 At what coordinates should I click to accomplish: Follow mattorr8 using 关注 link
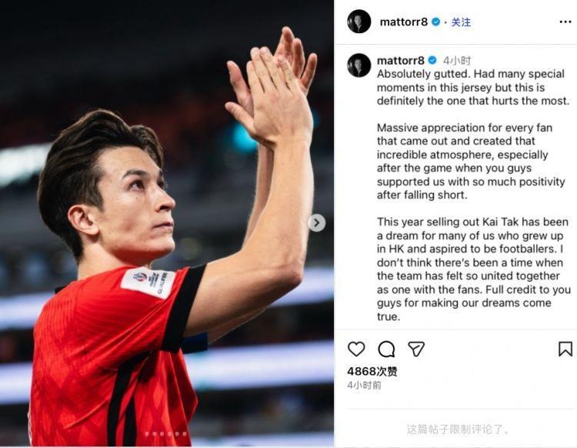pyautogui.click(x=461, y=22)
